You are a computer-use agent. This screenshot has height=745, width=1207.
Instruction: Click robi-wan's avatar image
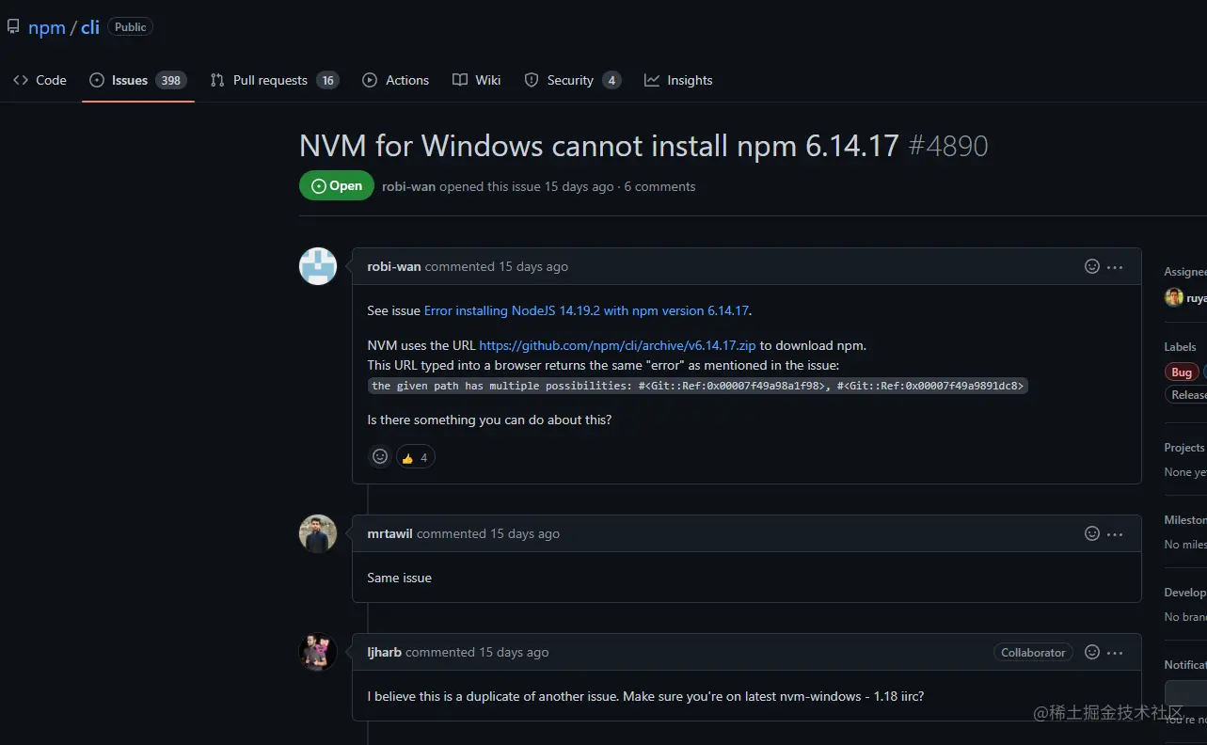click(x=318, y=266)
